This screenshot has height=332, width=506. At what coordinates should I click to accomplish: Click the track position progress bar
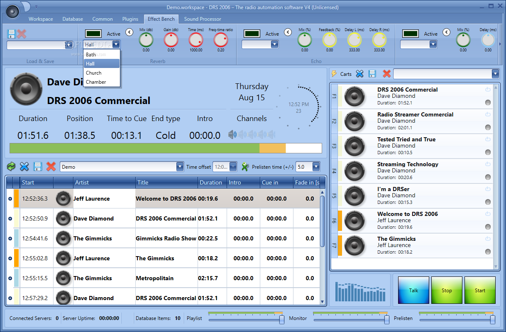click(166, 148)
